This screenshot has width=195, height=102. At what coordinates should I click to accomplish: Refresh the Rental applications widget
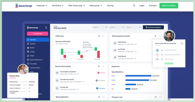tap(99, 97)
